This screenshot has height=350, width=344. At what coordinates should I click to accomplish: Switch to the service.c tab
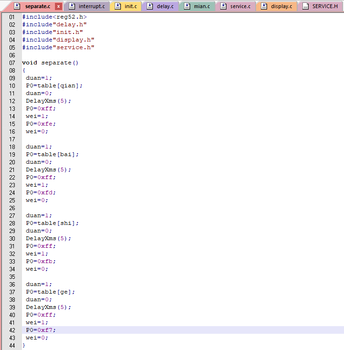point(236,7)
